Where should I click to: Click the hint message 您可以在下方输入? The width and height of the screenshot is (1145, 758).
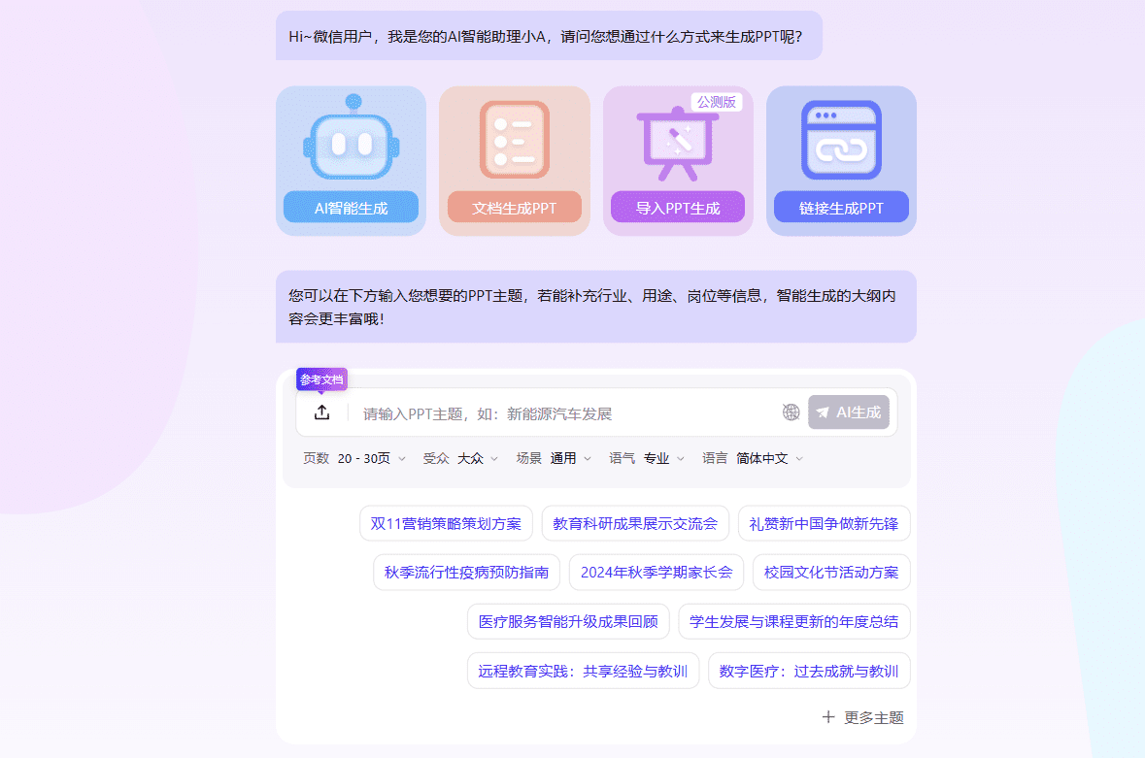click(596, 307)
